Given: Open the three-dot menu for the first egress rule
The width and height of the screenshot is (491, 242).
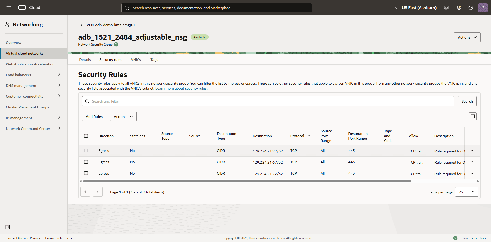Looking at the screenshot, I should 472,151.
